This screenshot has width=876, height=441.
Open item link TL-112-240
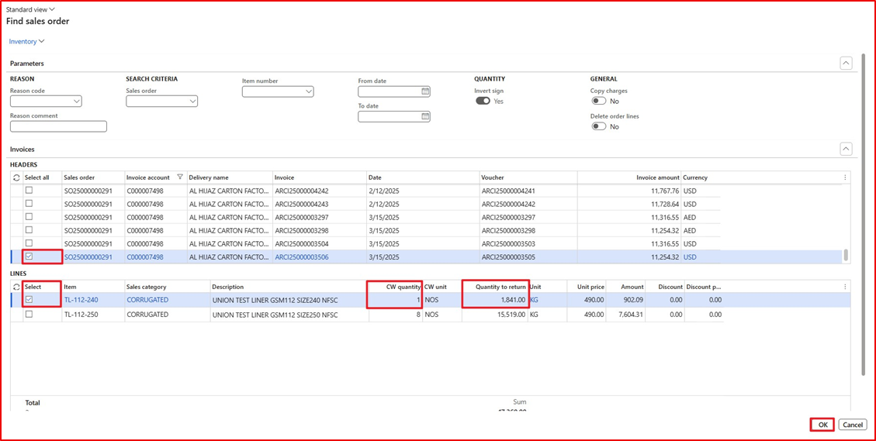[x=81, y=300]
